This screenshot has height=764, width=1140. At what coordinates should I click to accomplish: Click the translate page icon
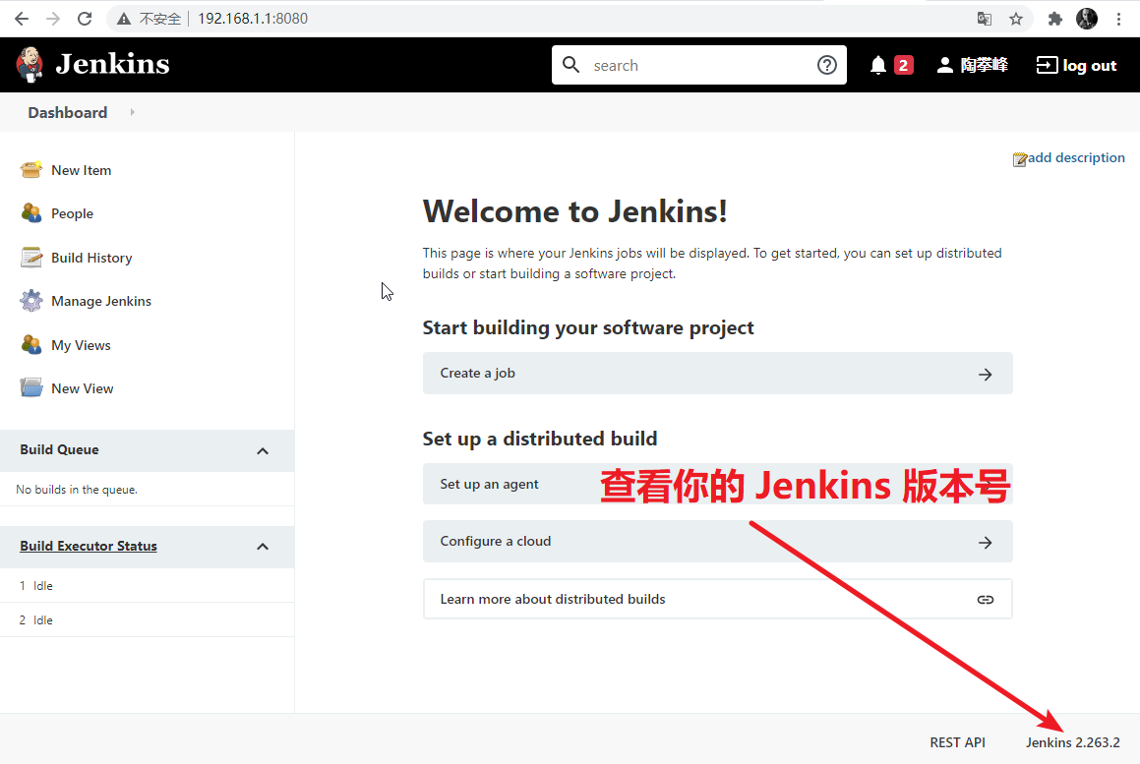pos(985,19)
